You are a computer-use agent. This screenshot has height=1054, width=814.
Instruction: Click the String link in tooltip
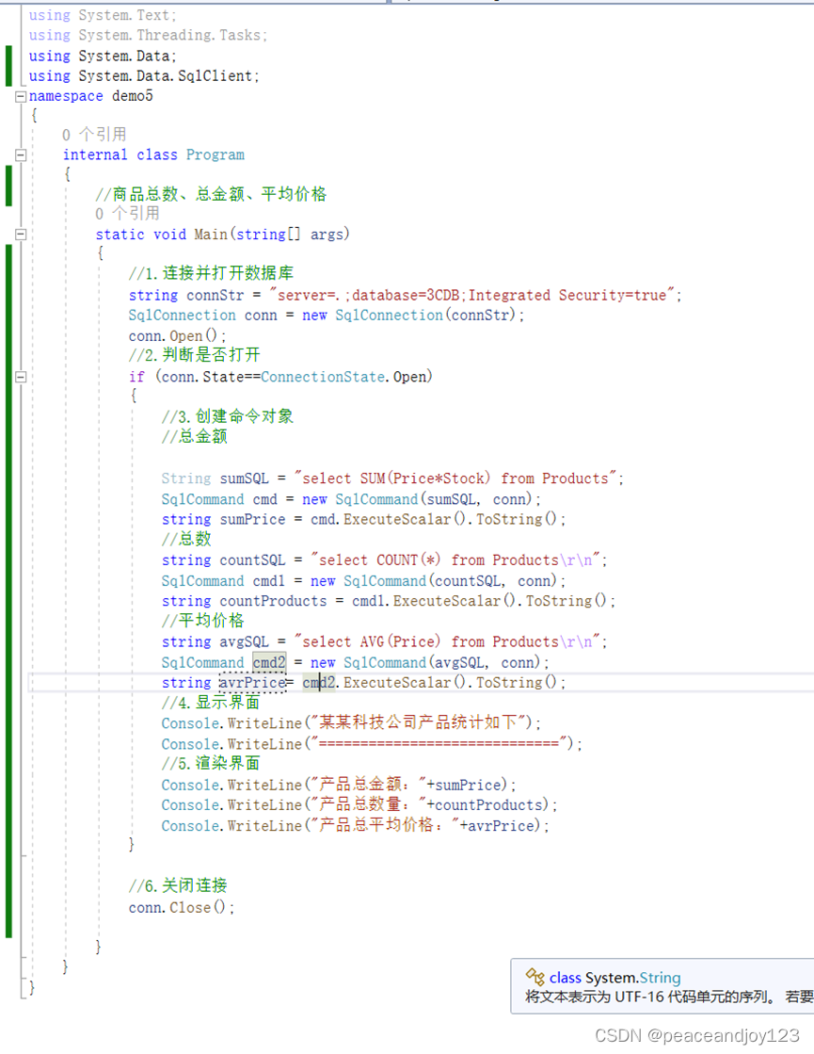[x=660, y=978]
